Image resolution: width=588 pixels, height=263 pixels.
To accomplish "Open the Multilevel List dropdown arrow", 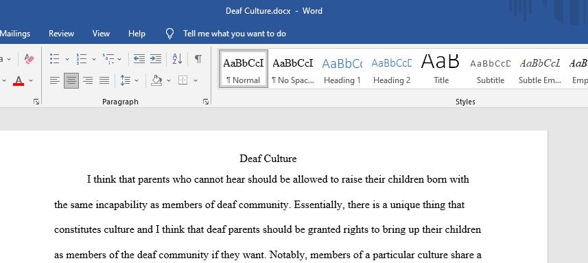I will [x=119, y=59].
